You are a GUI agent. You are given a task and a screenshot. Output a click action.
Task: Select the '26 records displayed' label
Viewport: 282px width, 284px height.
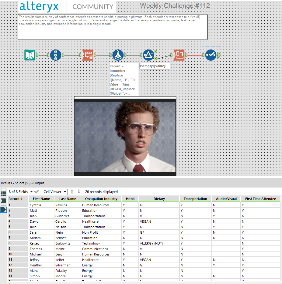click(101, 192)
